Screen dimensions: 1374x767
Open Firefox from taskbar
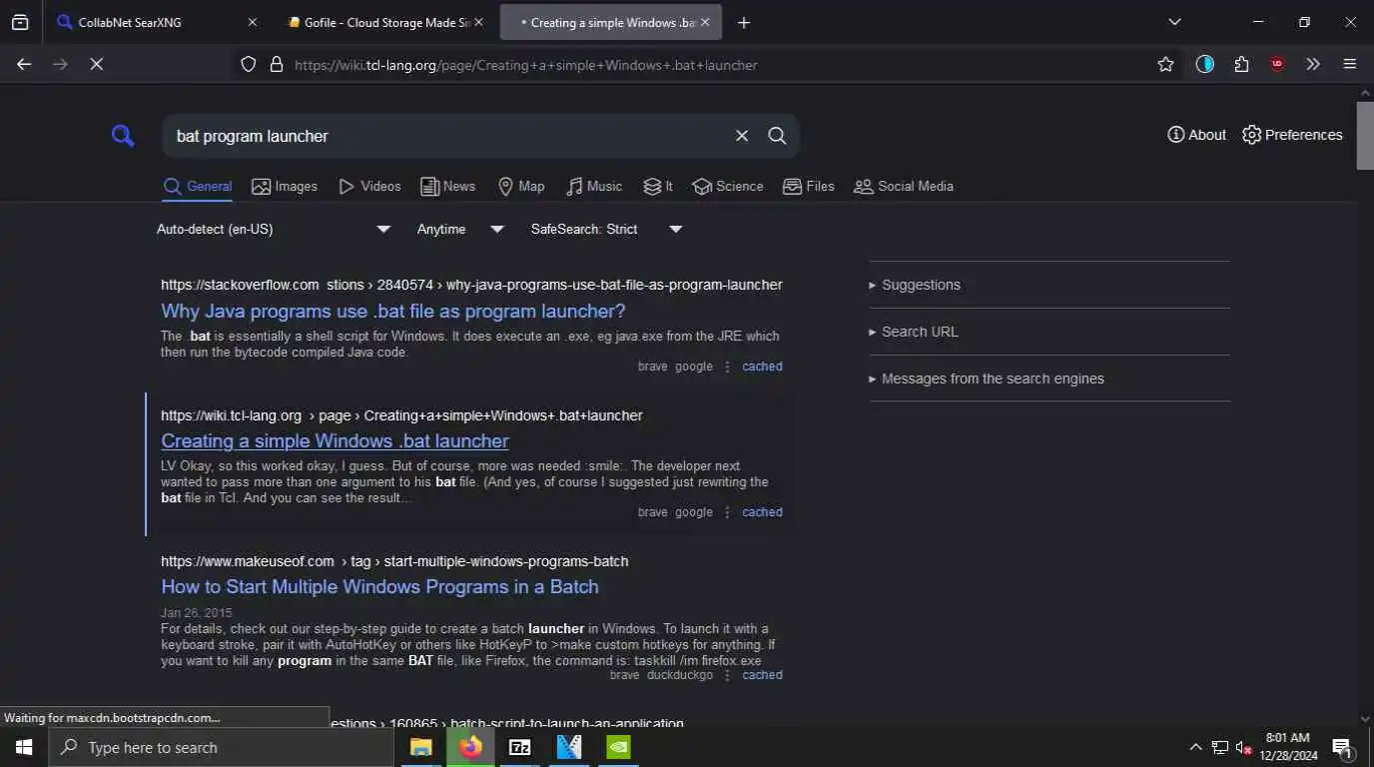click(x=470, y=747)
